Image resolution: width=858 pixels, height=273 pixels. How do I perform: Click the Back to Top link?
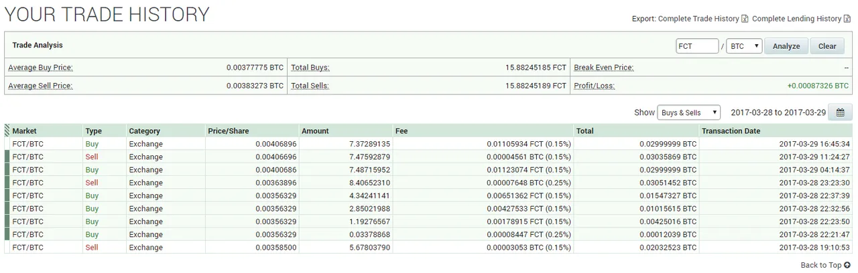tap(821, 265)
